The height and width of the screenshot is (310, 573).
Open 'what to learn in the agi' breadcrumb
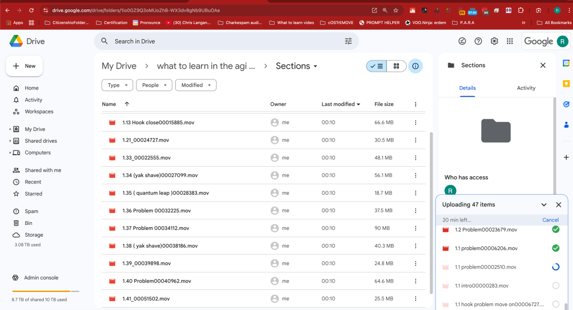(206, 66)
